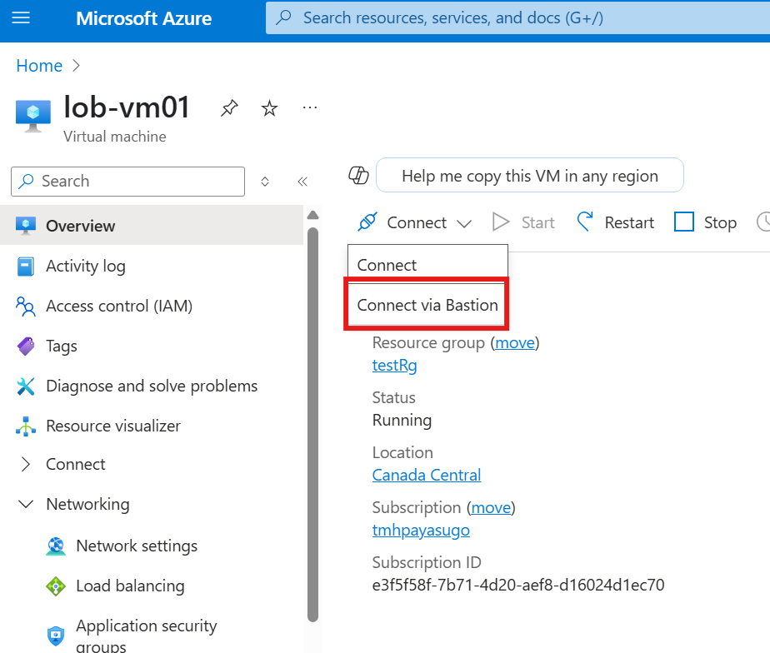Open the testRg resource group link
Viewport: 770px width, 653px height.
coord(394,365)
